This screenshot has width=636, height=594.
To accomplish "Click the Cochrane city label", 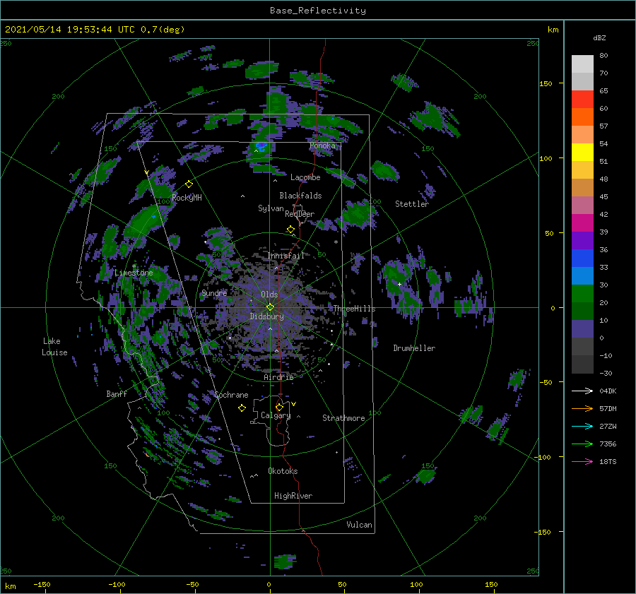I will tap(231, 395).
